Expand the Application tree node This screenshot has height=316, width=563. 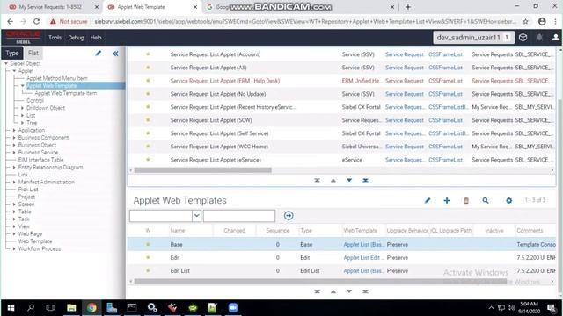tap(14, 130)
